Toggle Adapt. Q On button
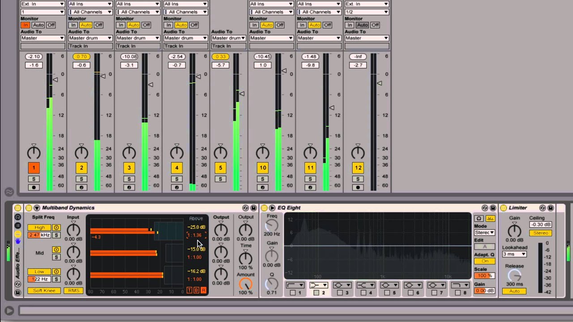Viewport: 573px width, 322px height. [x=484, y=261]
